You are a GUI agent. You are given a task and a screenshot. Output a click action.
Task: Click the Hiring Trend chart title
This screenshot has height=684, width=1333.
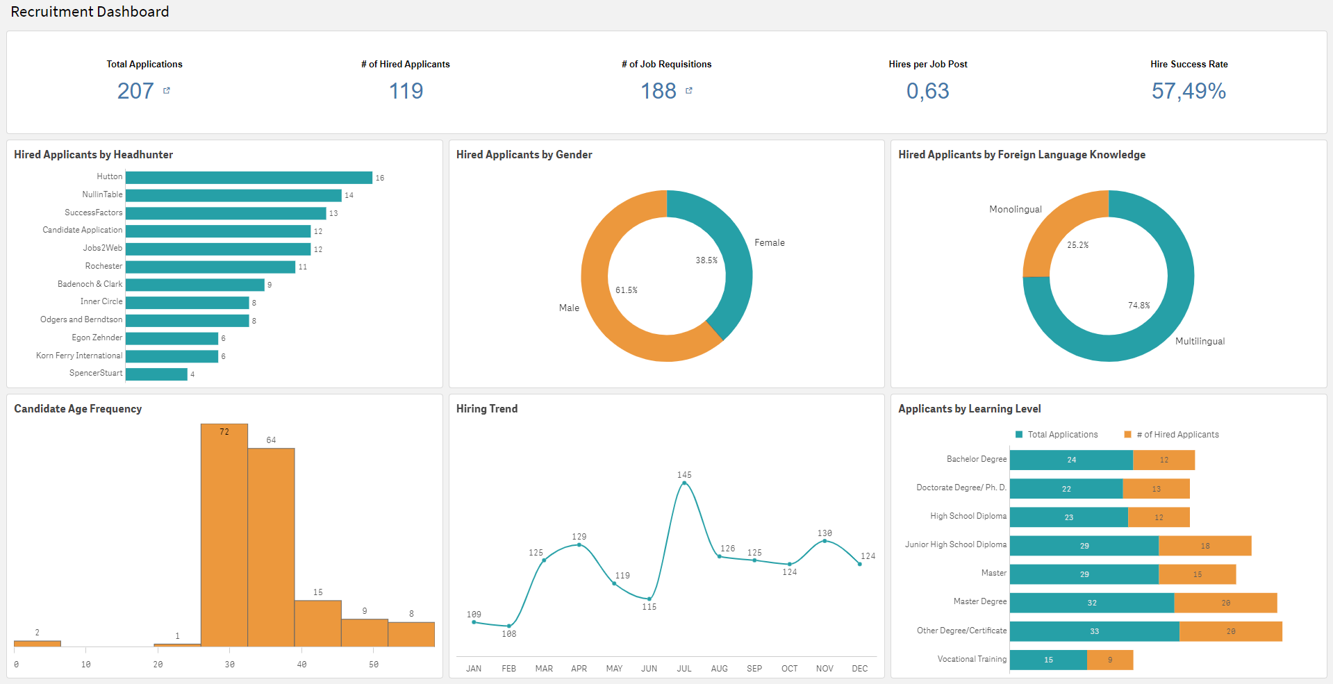(x=487, y=409)
